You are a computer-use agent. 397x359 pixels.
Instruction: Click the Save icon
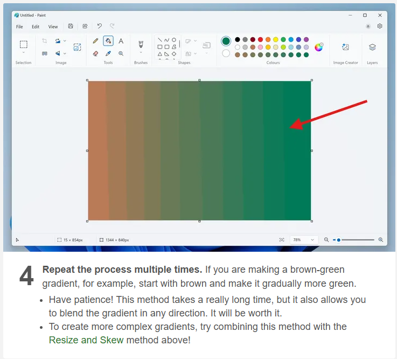(71, 26)
